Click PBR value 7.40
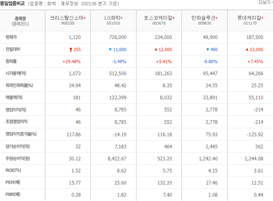 pos(167,195)
